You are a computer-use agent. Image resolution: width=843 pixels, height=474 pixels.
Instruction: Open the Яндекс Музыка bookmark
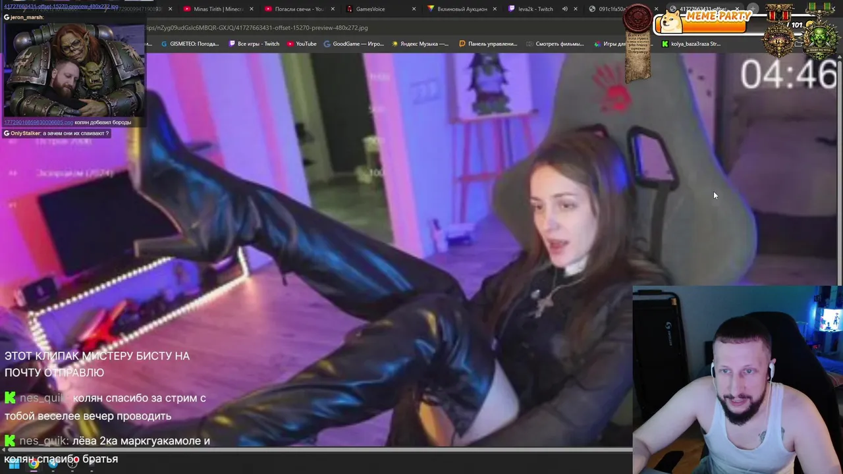click(420, 44)
